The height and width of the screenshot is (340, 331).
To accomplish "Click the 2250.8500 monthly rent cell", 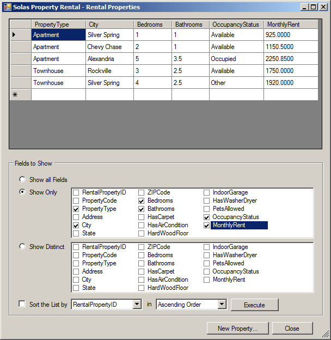I will 291,59.
